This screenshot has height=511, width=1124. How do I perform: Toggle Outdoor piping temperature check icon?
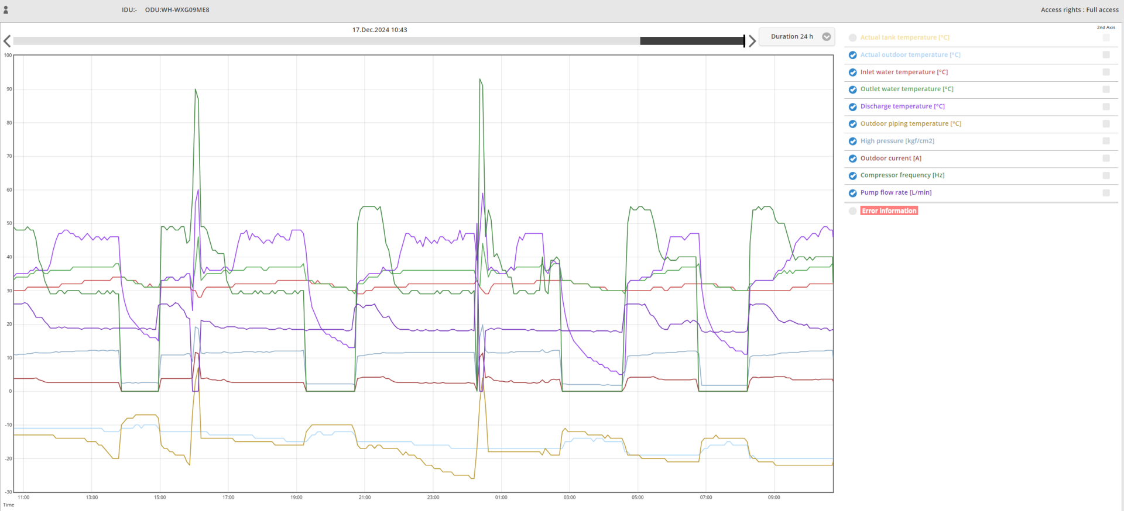point(852,124)
